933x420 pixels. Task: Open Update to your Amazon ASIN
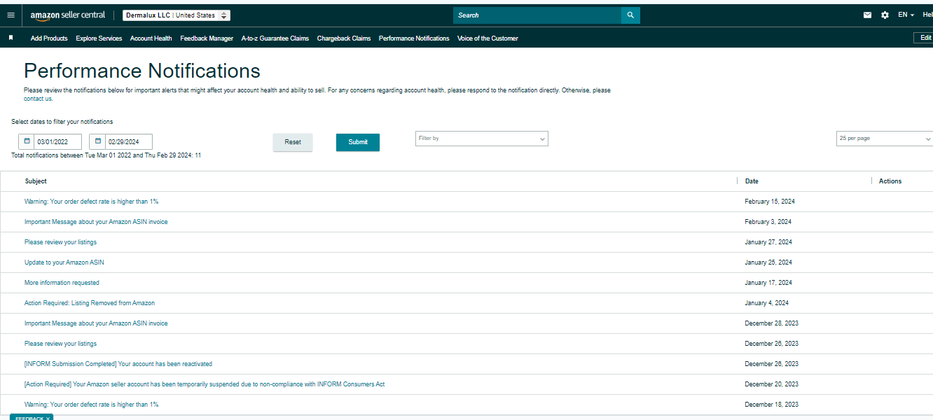pos(64,262)
